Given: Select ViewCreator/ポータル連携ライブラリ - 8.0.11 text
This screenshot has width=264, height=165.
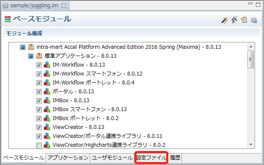Looking at the screenshot, I should click(x=108, y=136).
